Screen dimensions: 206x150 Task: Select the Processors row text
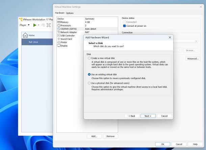66,25
